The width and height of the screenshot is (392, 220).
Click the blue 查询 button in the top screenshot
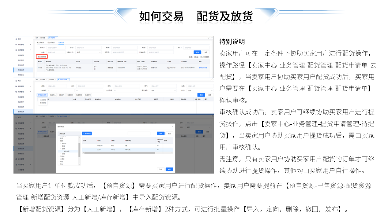(x=198, y=52)
